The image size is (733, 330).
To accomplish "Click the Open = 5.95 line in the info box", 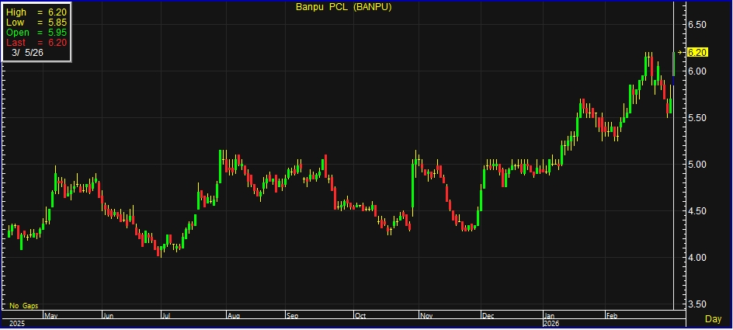I will (36, 33).
